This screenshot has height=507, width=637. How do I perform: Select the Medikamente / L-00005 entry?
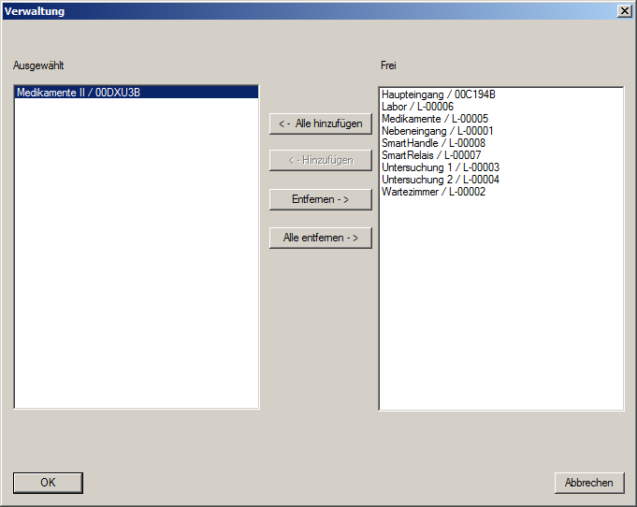pyautogui.click(x=435, y=119)
